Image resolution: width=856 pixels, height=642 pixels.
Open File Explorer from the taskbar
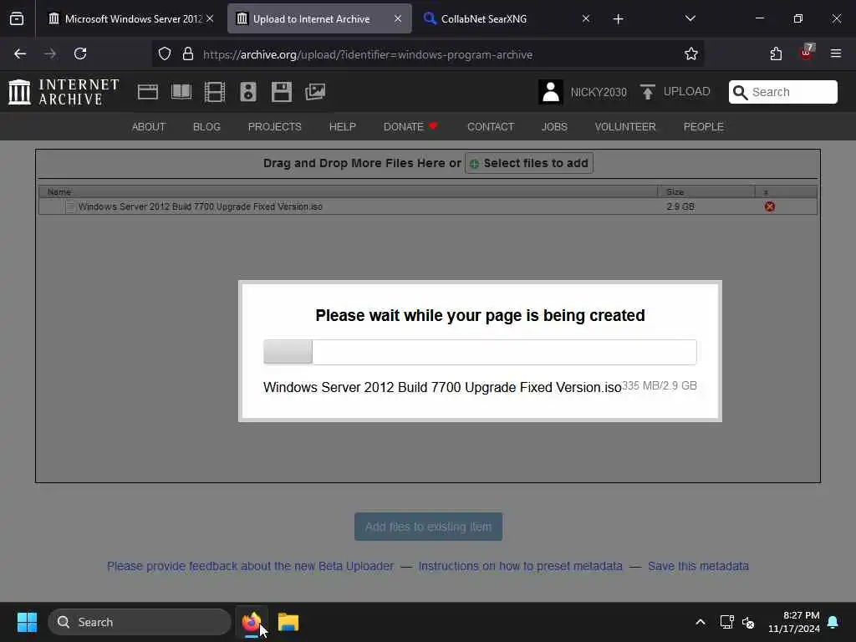288,622
